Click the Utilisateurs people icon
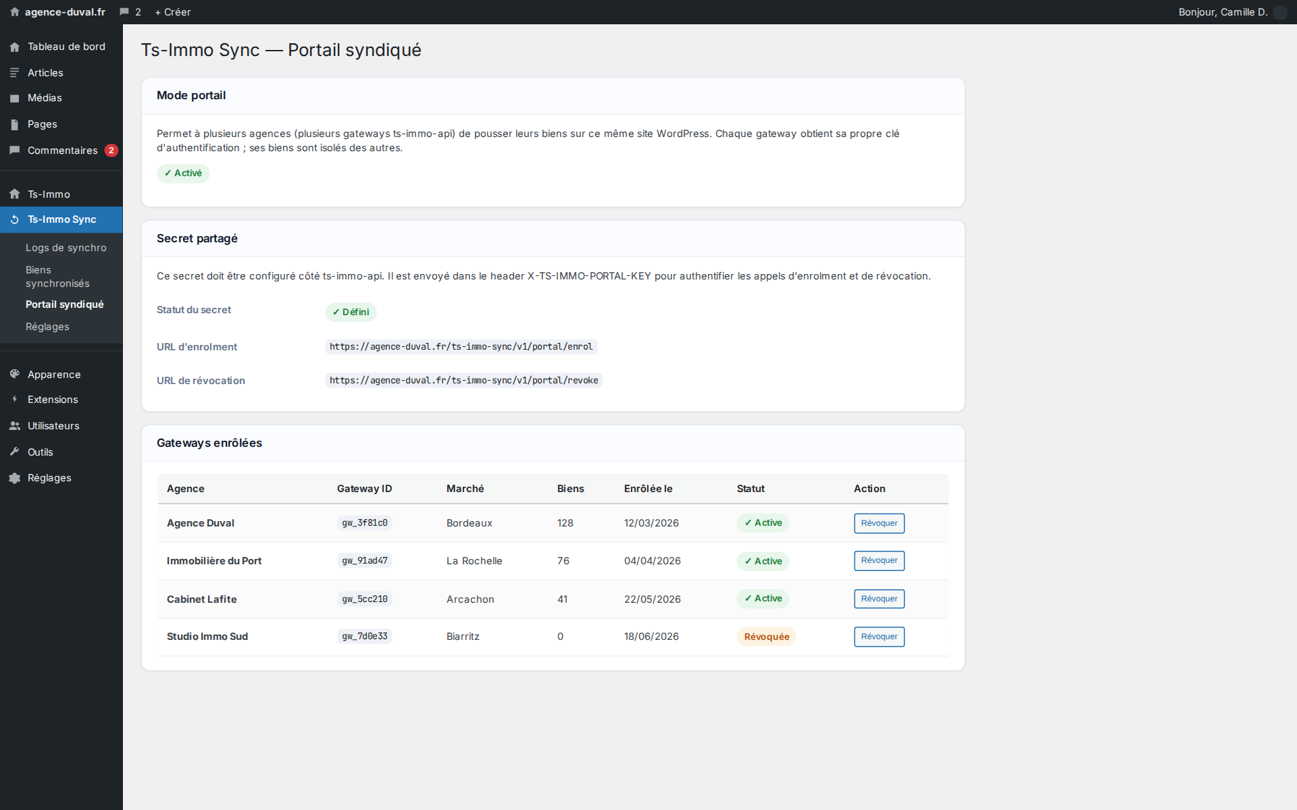1297x810 pixels. [15, 426]
